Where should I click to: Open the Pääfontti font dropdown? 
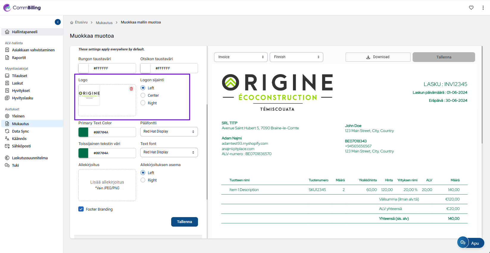point(169,131)
